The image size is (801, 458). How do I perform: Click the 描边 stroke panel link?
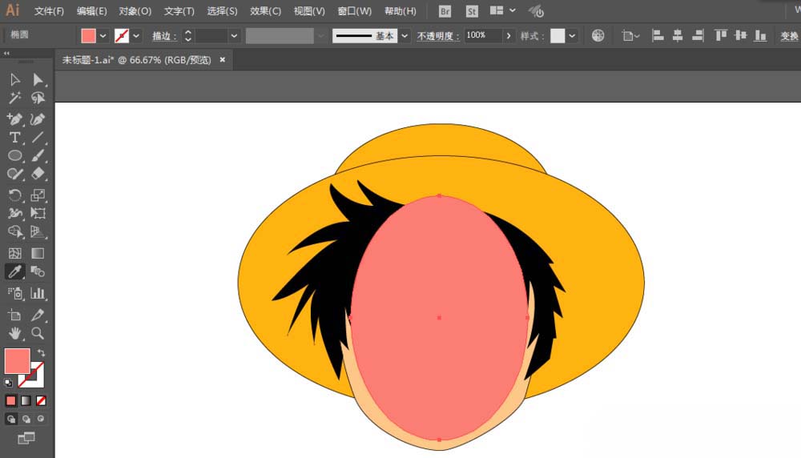click(x=163, y=36)
